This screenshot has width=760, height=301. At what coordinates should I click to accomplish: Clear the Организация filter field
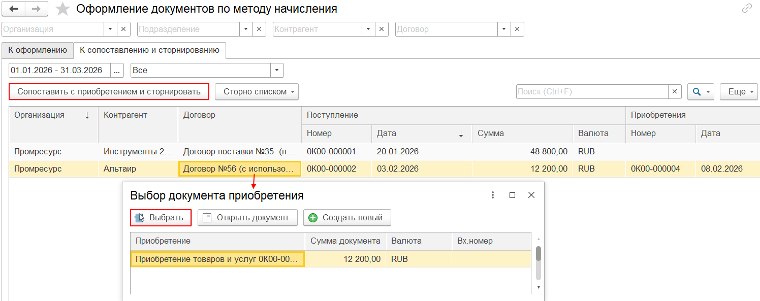123,29
